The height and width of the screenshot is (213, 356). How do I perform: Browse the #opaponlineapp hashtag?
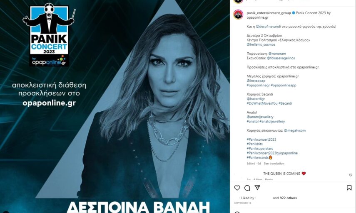coord(284,86)
